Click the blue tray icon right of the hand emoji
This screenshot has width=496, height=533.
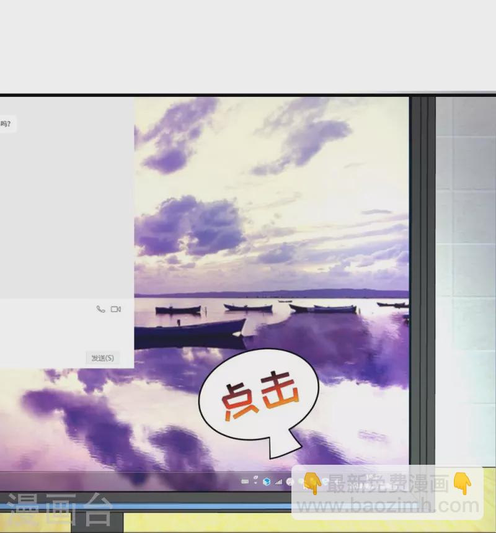(x=326, y=481)
